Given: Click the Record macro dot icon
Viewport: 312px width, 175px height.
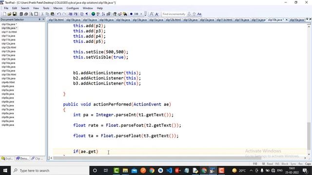Looking at the screenshot, I should tap(131, 14).
